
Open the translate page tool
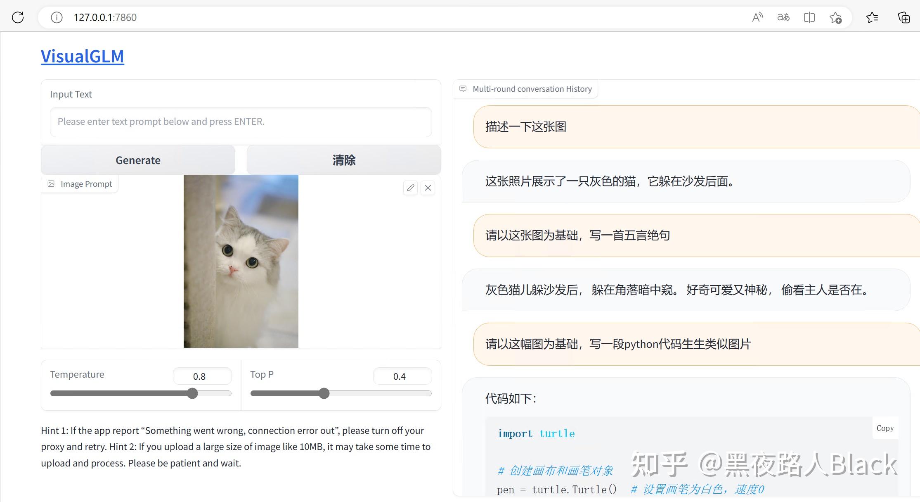click(783, 17)
